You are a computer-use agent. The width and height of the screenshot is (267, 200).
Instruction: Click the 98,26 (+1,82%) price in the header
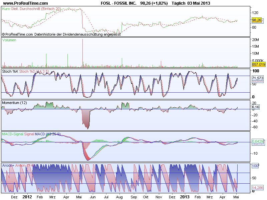coord(154,3)
